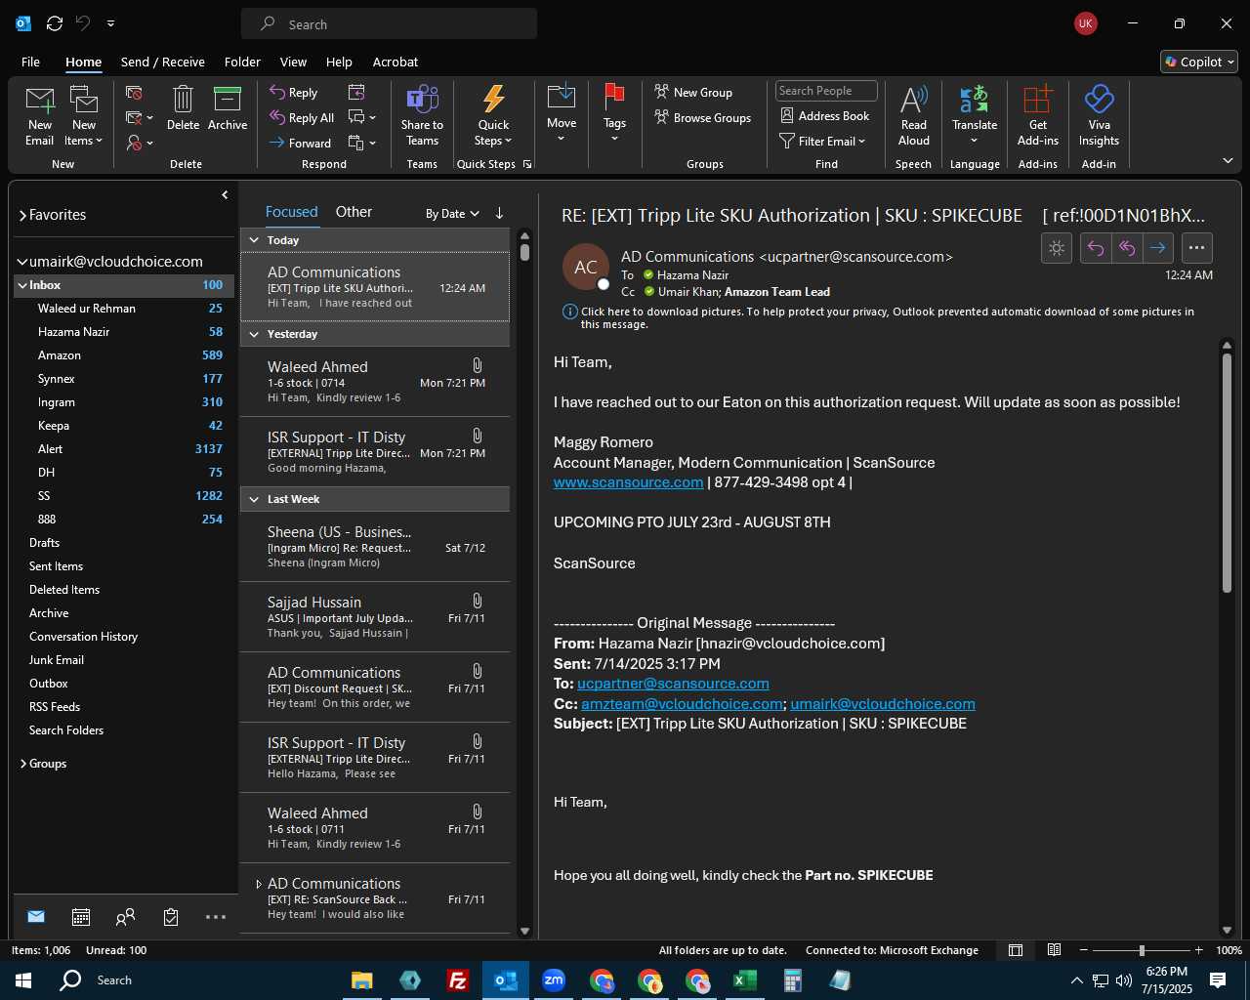Screen dimensions: 1250x1000
Task: Open more actions ellipsis in reading pane
Action: coord(1197,248)
